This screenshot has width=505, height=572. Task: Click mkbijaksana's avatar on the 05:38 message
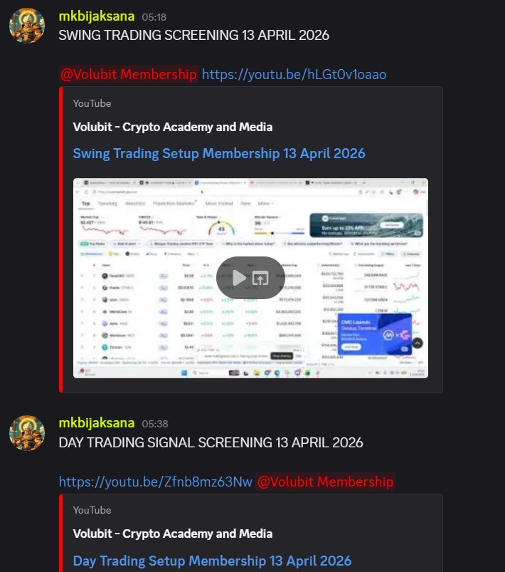[27, 433]
